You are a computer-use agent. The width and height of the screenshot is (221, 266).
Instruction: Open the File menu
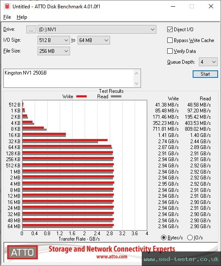tap(7, 17)
